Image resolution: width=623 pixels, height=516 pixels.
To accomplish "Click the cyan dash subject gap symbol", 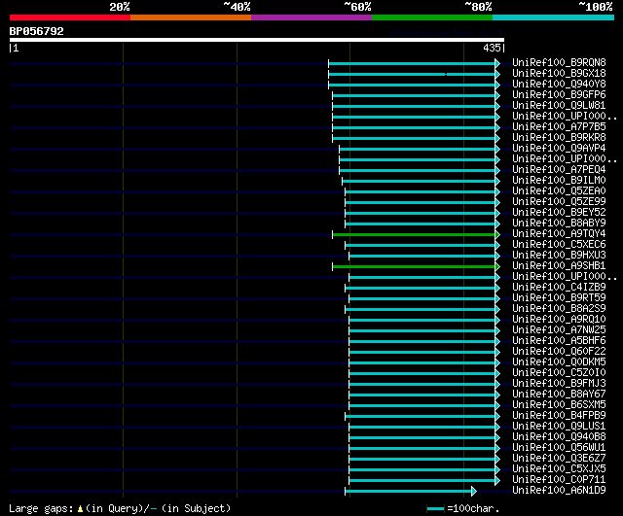I will point(154,509).
